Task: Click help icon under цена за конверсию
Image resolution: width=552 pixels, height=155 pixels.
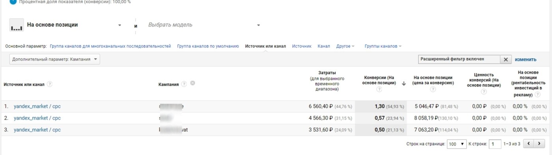Action: pos(433,90)
